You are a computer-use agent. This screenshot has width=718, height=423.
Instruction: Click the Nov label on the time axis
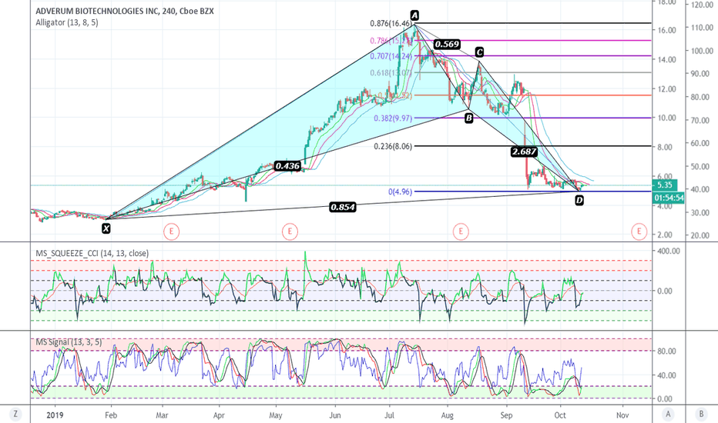(x=622, y=415)
